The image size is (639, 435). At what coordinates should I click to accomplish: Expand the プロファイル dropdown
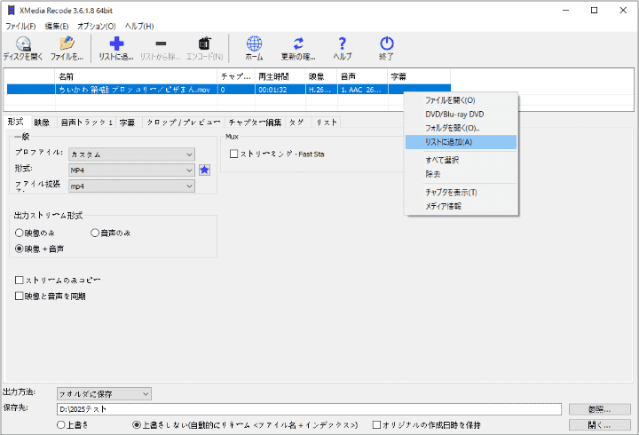coord(130,154)
